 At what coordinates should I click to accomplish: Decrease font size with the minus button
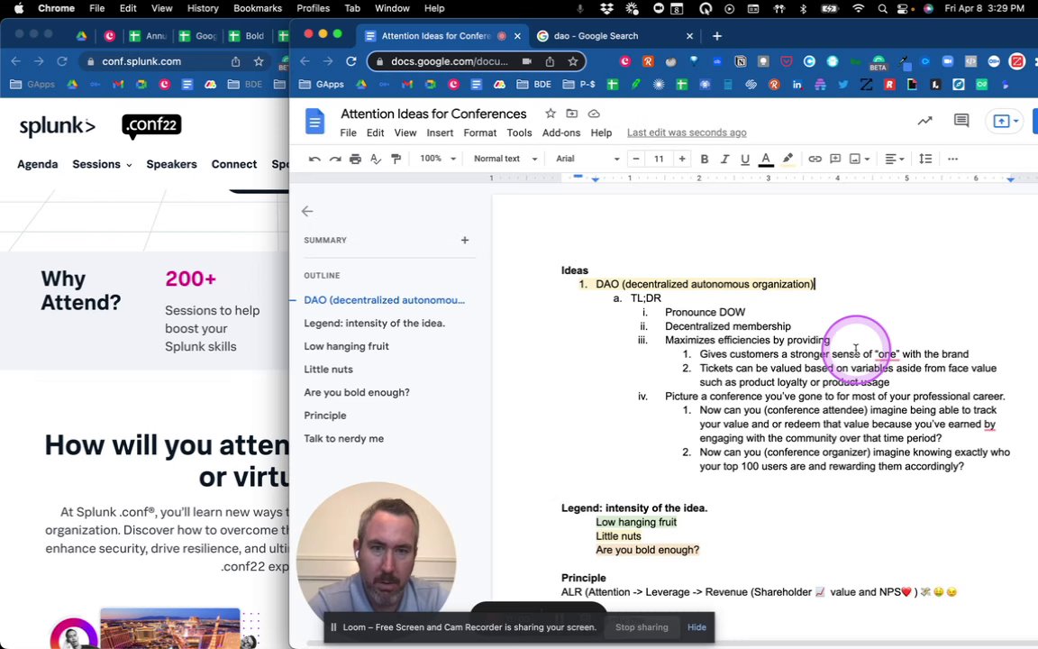pos(635,159)
